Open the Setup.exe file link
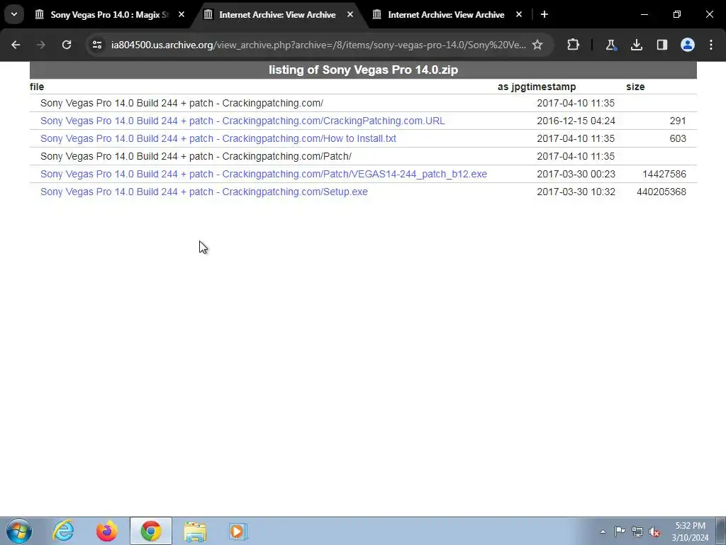726x545 pixels. [x=203, y=192]
